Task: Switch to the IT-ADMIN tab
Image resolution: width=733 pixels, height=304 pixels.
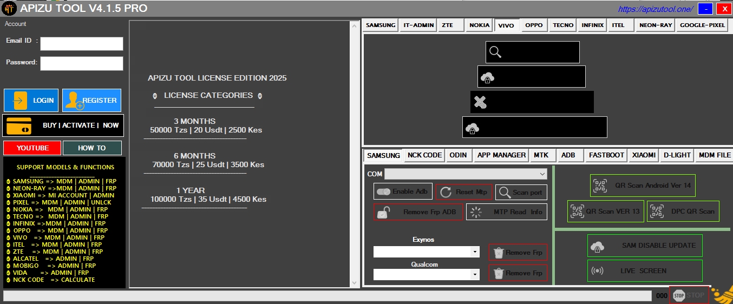Action: pos(418,25)
